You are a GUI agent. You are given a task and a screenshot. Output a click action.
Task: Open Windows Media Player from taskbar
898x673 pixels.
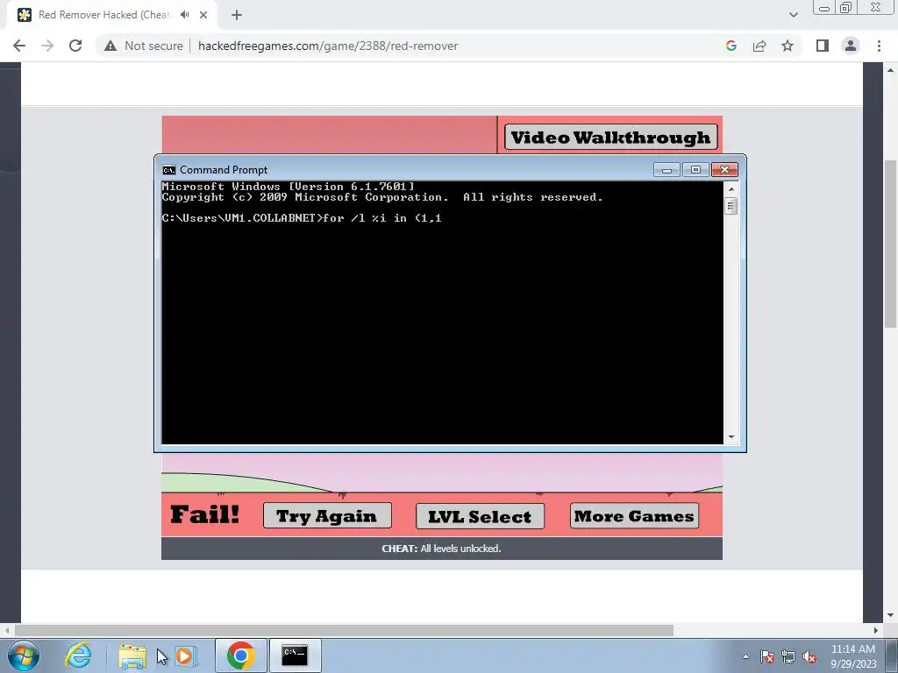coord(185,655)
